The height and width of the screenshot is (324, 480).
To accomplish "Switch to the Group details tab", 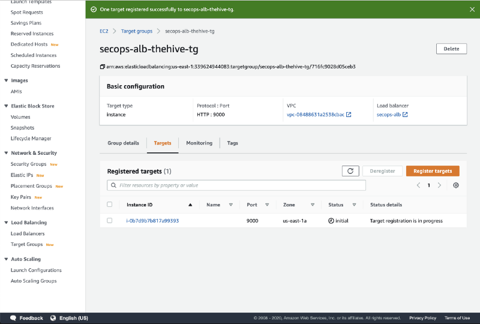I will point(123,143).
